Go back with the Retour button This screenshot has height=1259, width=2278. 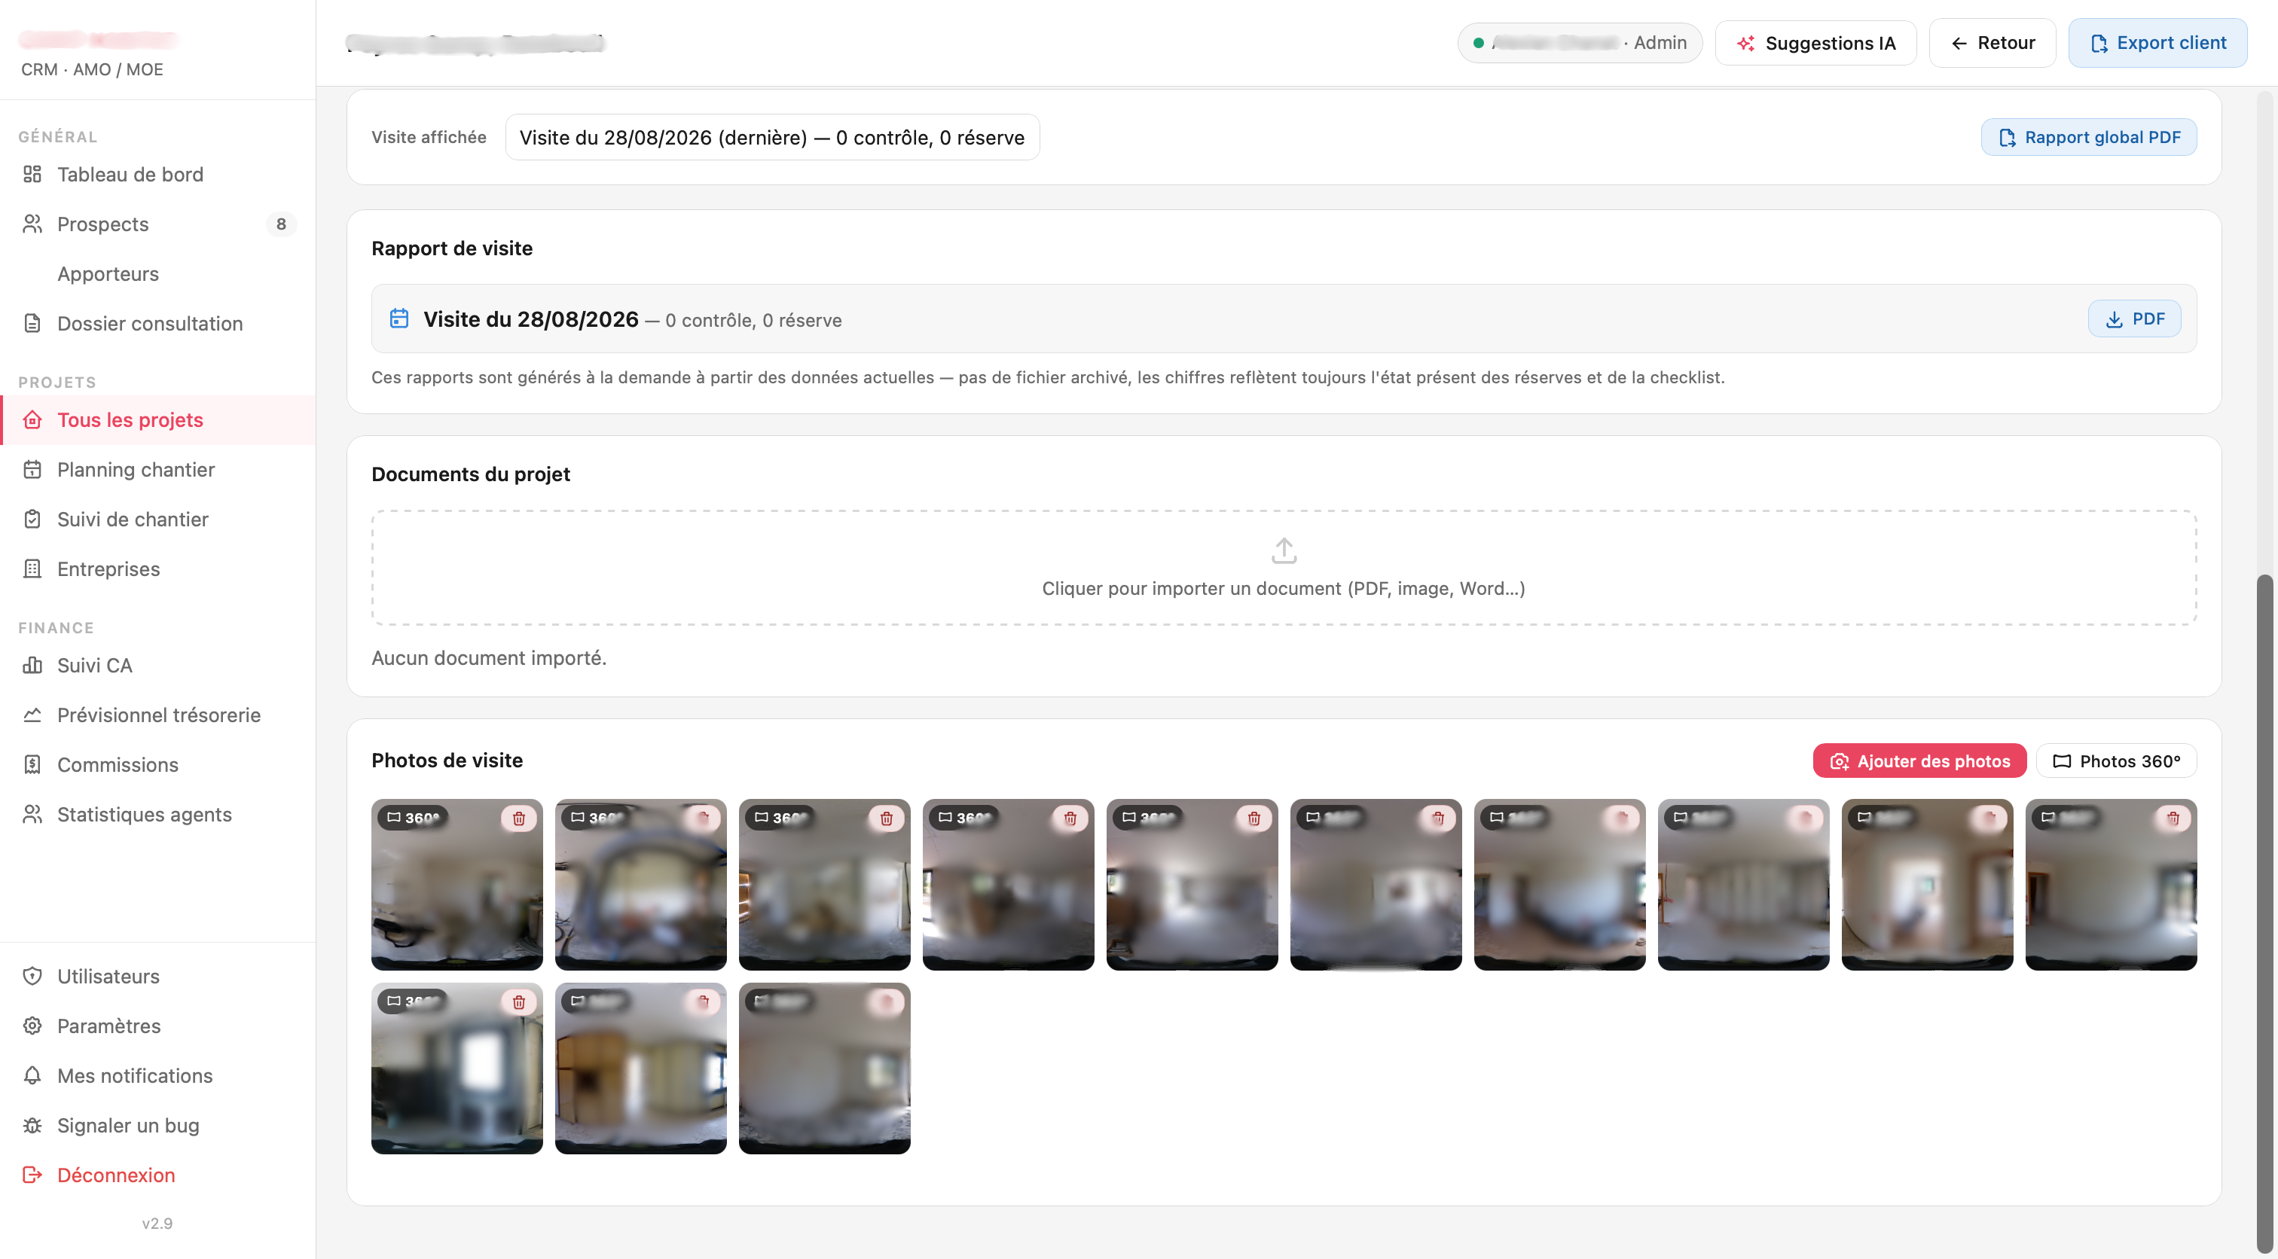[1992, 42]
